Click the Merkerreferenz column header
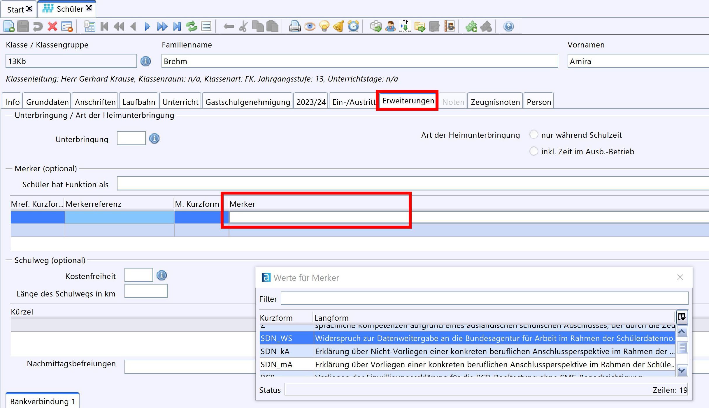The width and height of the screenshot is (709, 408). coord(119,204)
